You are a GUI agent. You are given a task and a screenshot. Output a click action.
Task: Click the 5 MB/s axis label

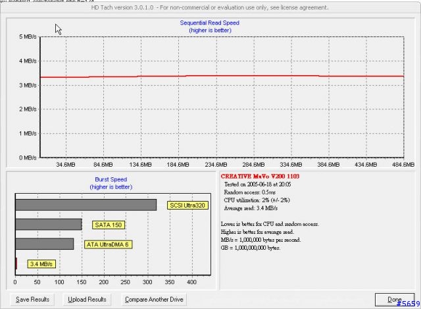28,37
